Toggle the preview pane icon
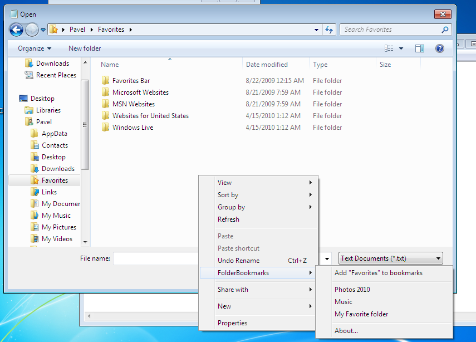476x342 pixels. tap(420, 48)
